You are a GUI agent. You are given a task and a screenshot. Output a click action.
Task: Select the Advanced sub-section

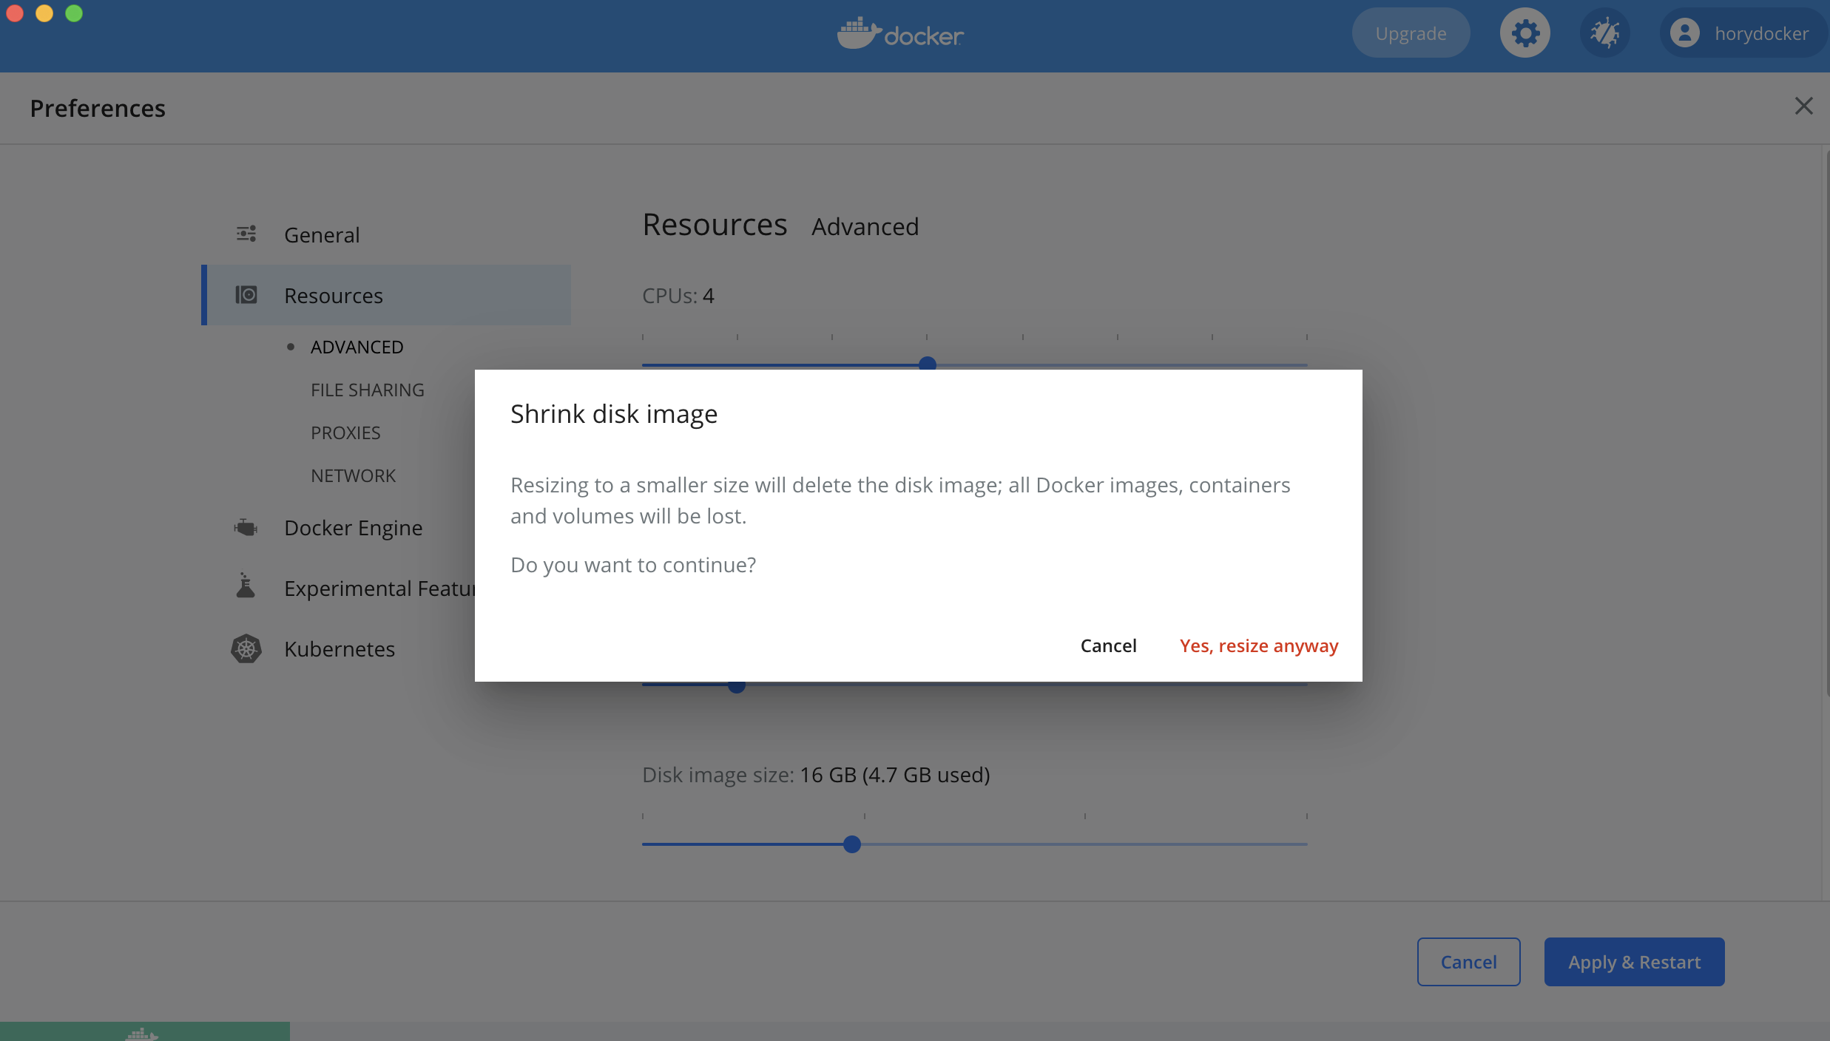click(357, 347)
